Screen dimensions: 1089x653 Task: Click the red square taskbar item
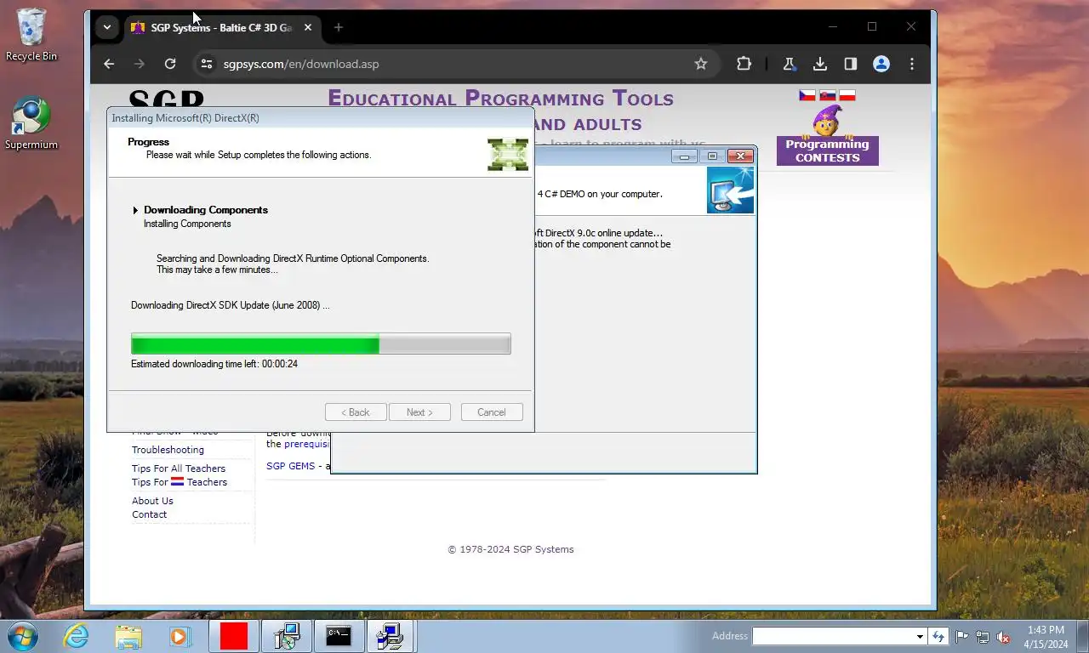coord(233,636)
